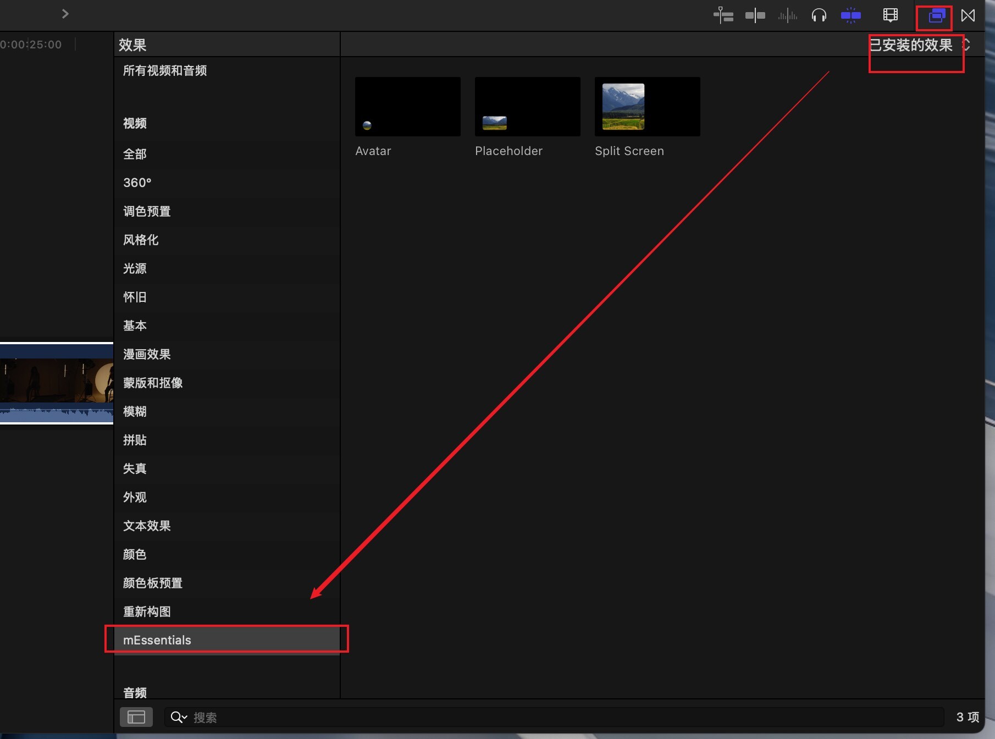Open the 基本 category
This screenshot has width=995, height=739.
(227, 326)
